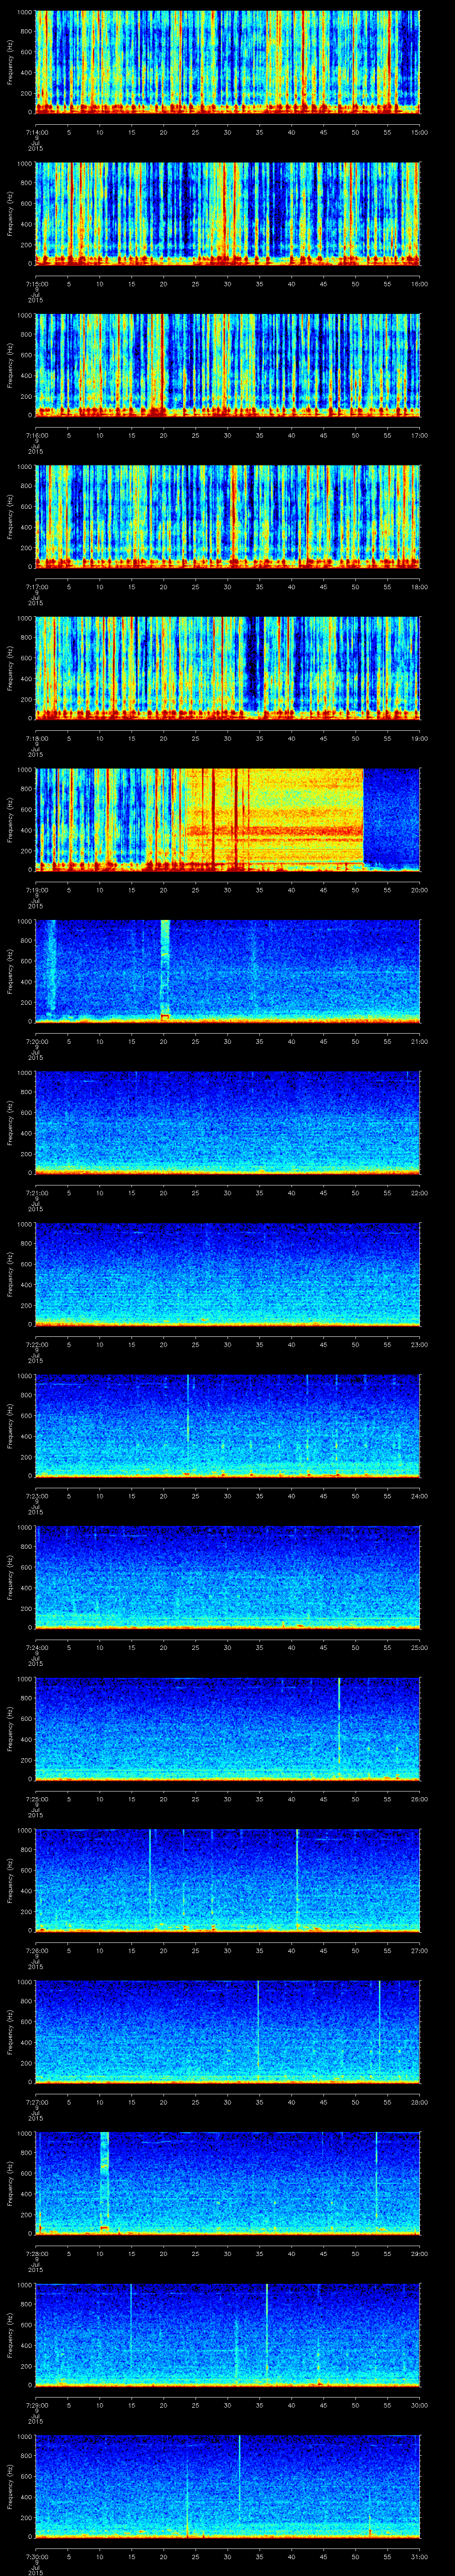Viewport: 455px width, 2576px height.
Task: Open the 7:22:00 spectrogram panel
Action: tap(228, 1274)
